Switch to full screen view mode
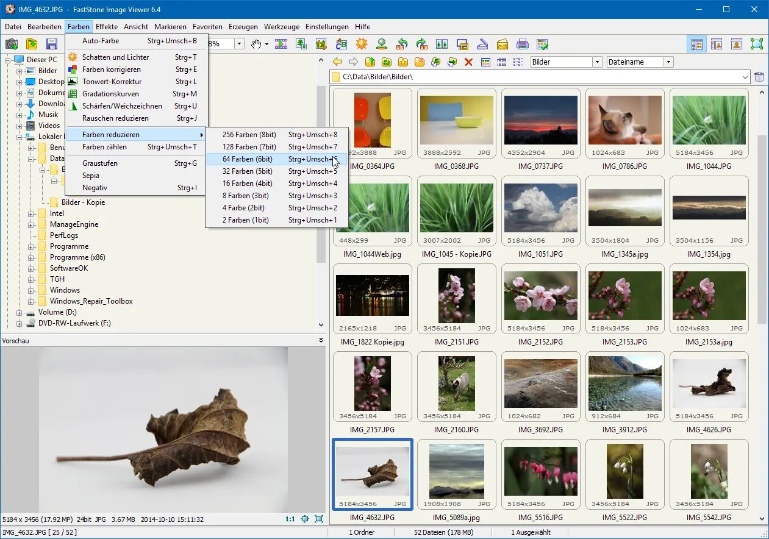 (x=756, y=44)
